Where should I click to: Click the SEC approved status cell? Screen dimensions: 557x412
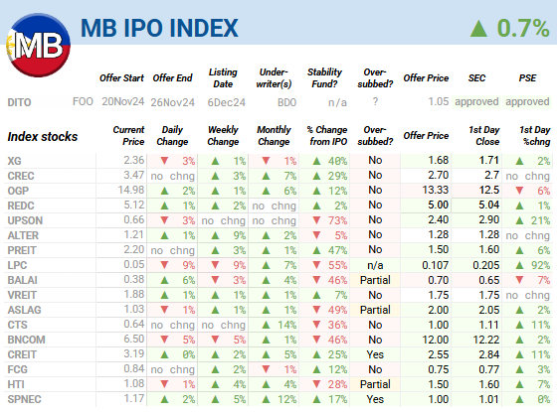click(476, 101)
